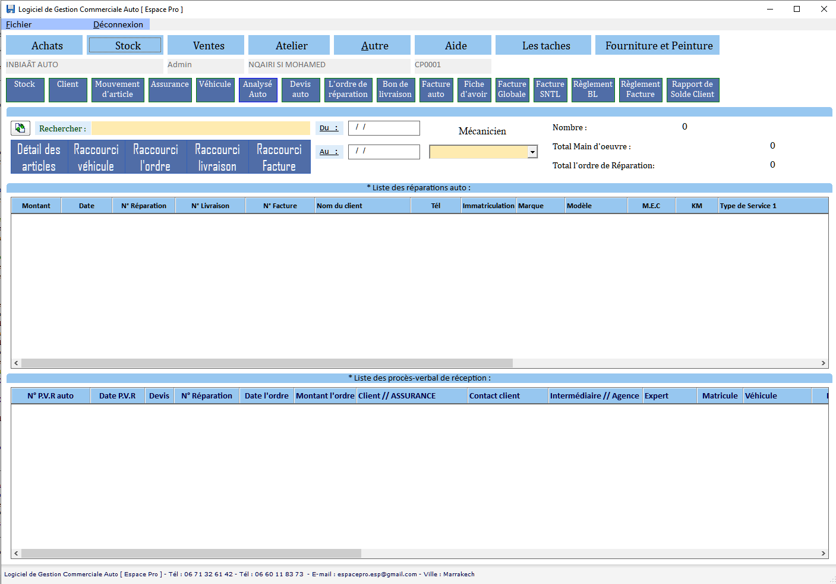Viewport: 836px width, 584px height.
Task: Open Facture auto
Action: pos(436,90)
